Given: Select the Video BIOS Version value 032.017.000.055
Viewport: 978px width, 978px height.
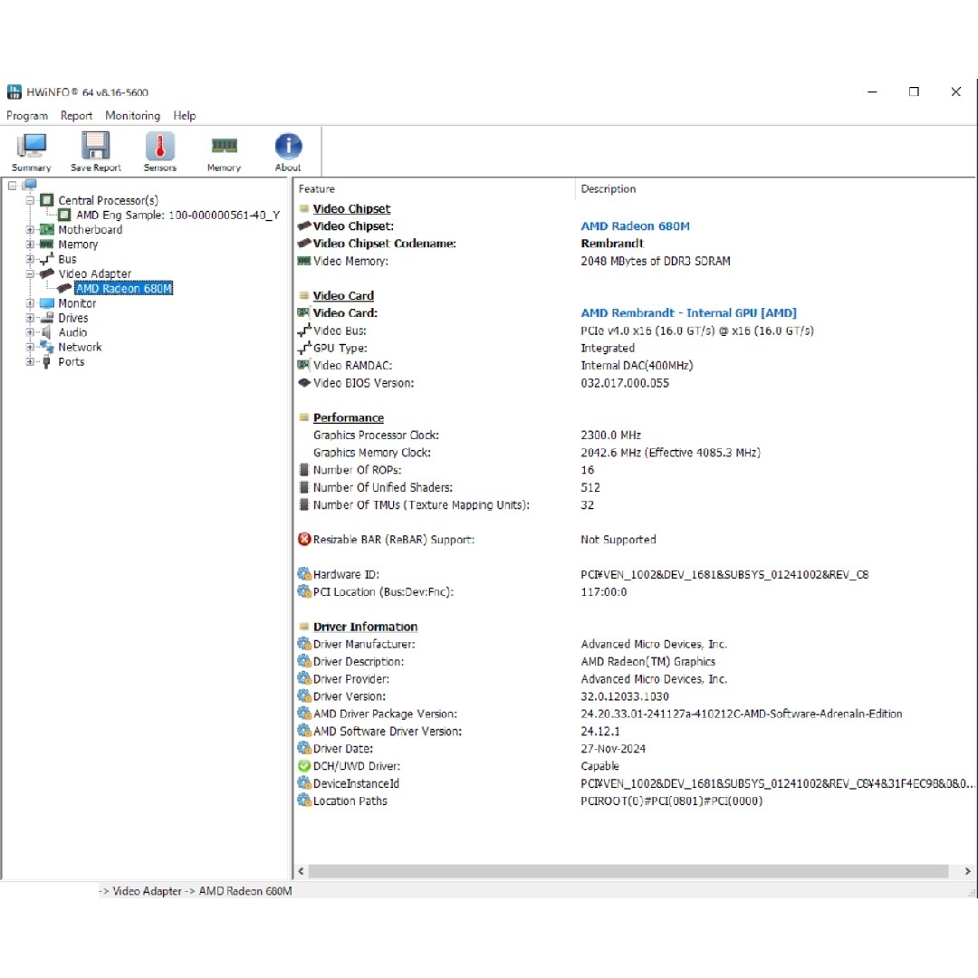Looking at the screenshot, I should (624, 383).
